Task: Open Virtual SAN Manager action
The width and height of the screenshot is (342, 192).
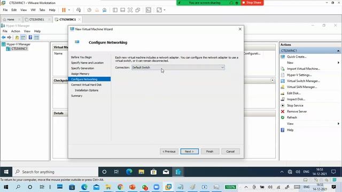Action: coord(302,87)
